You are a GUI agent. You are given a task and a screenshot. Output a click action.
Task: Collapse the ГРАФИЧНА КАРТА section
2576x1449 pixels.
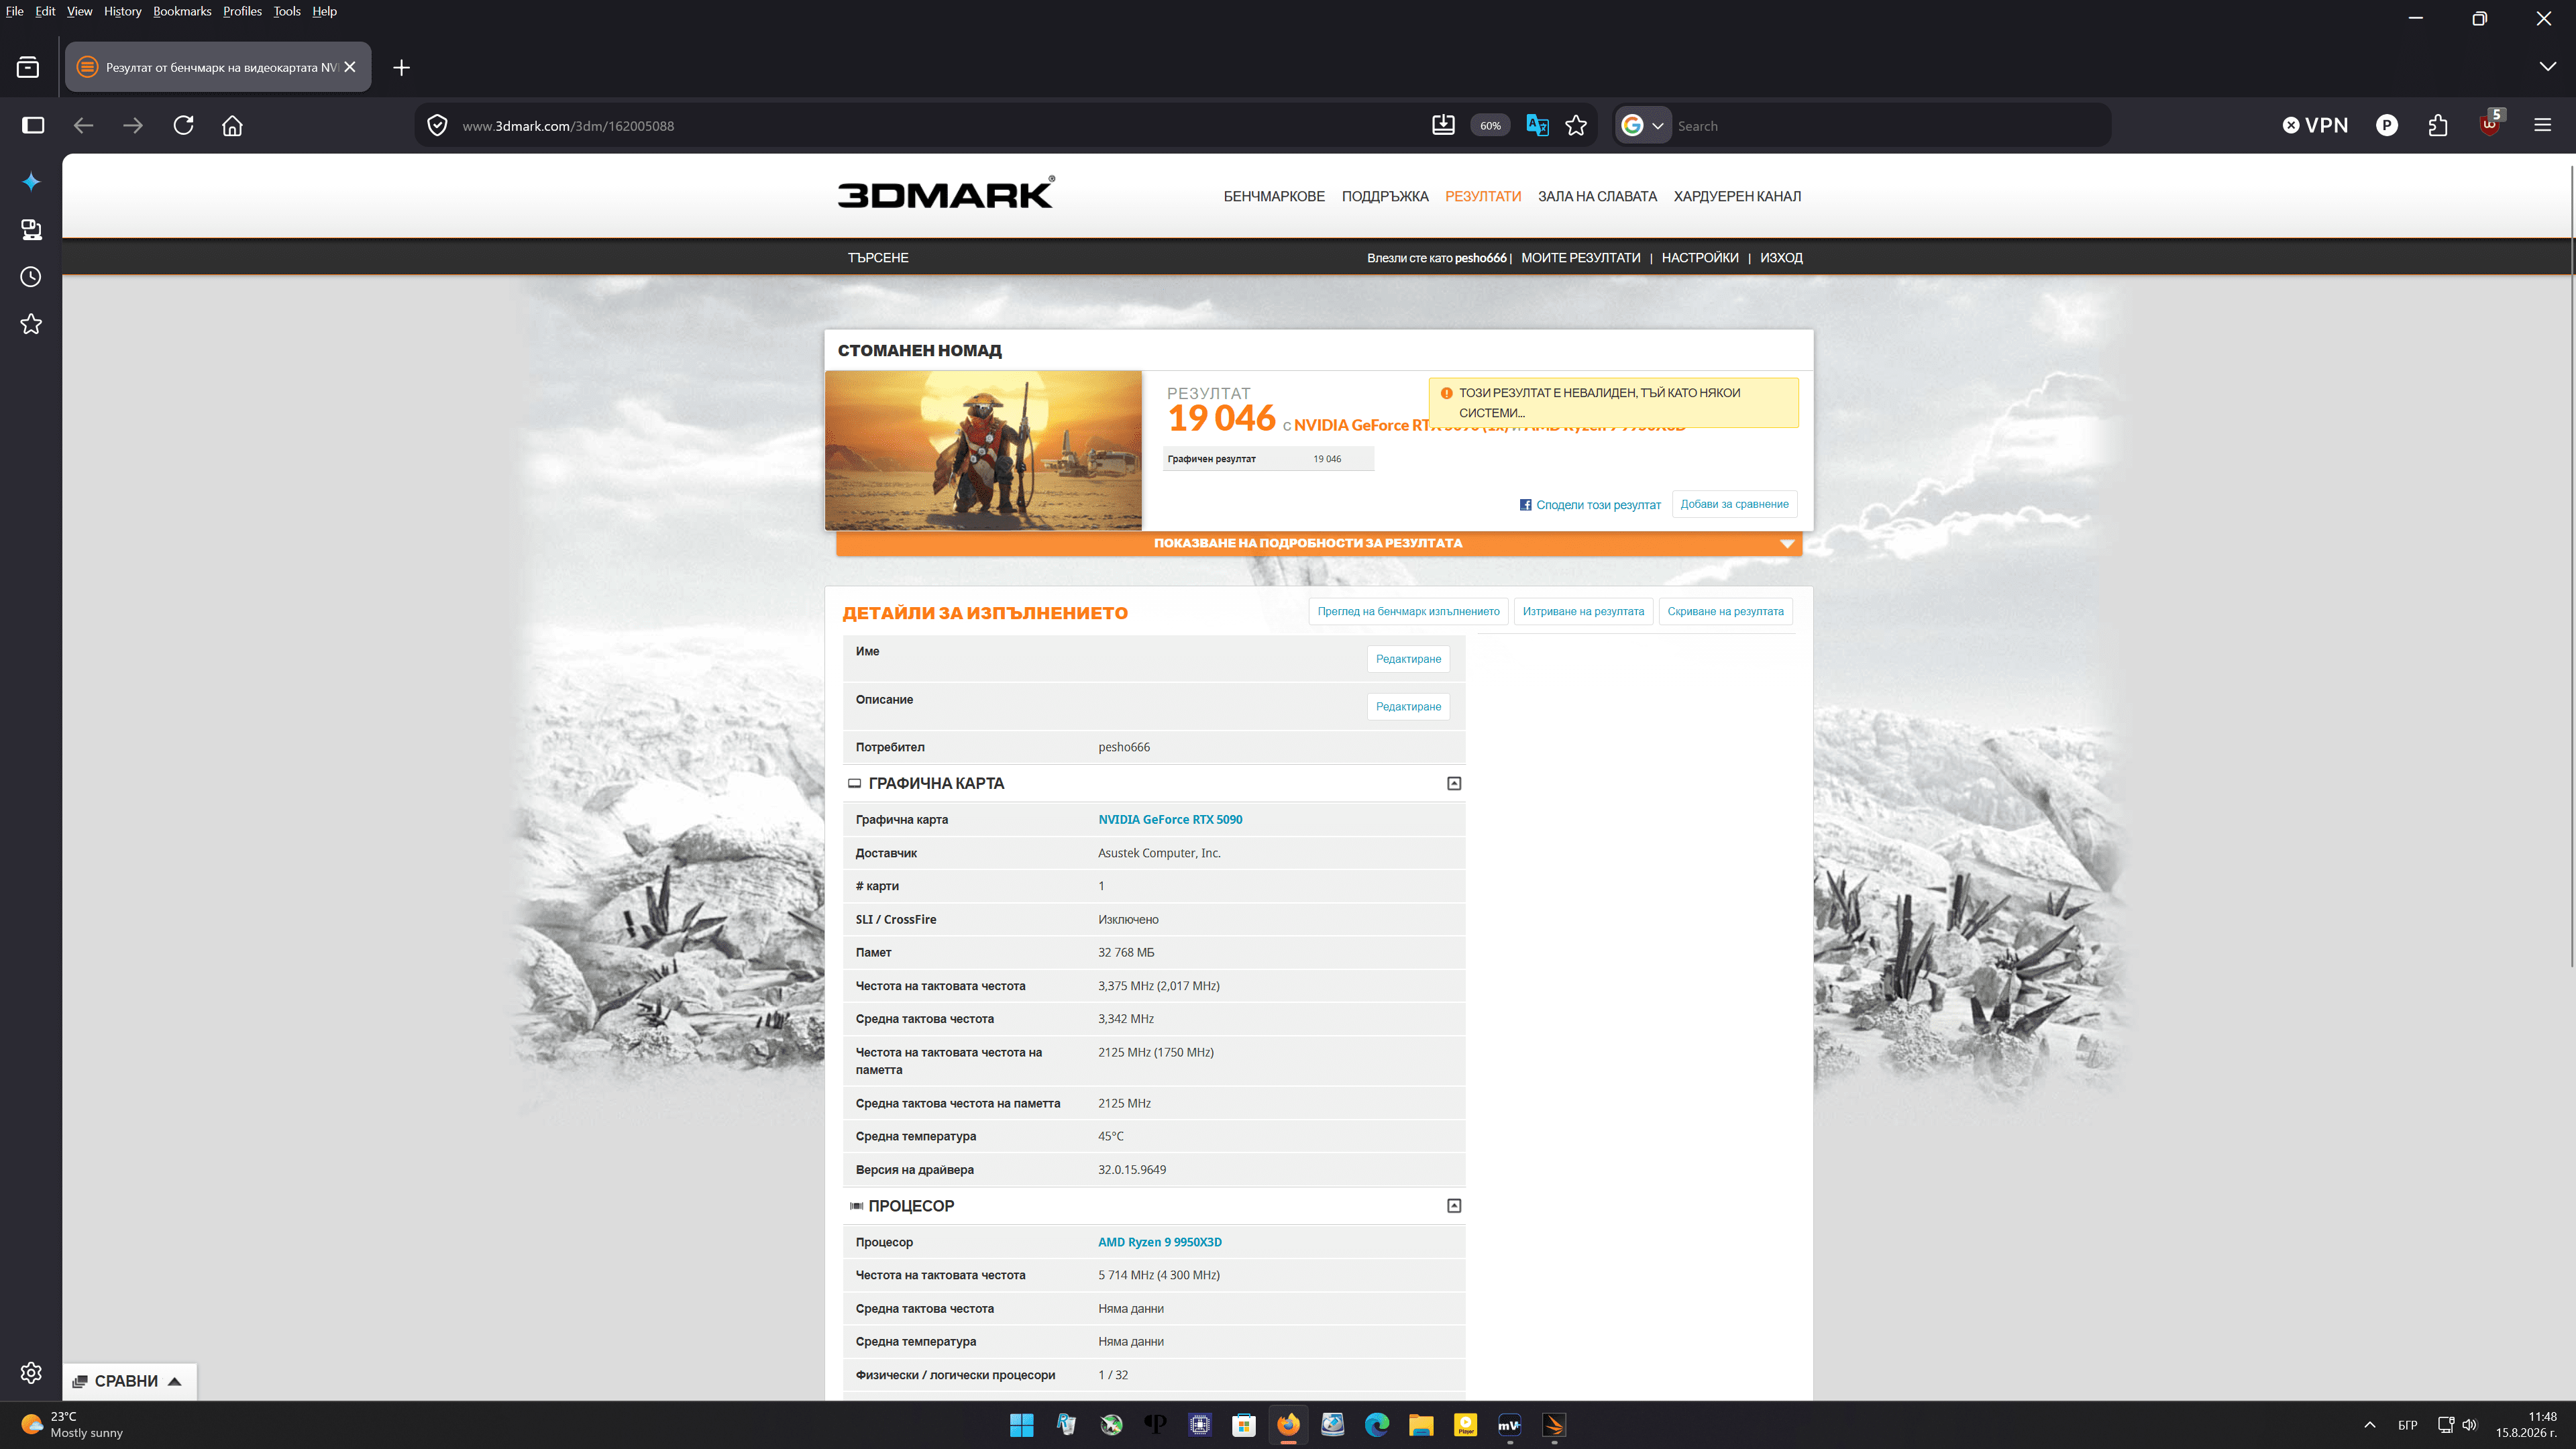coord(1454,783)
